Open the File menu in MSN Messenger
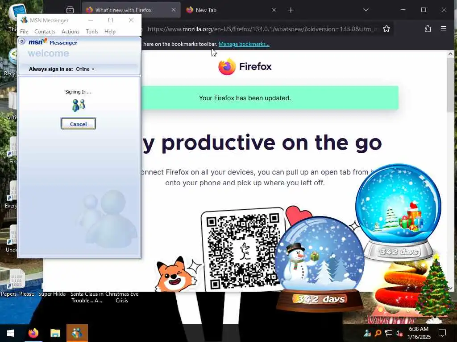The image size is (457, 342). click(x=24, y=32)
